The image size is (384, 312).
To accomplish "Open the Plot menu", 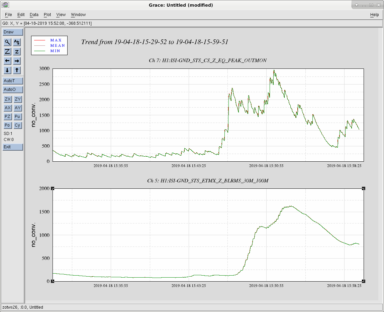I will [x=47, y=15].
